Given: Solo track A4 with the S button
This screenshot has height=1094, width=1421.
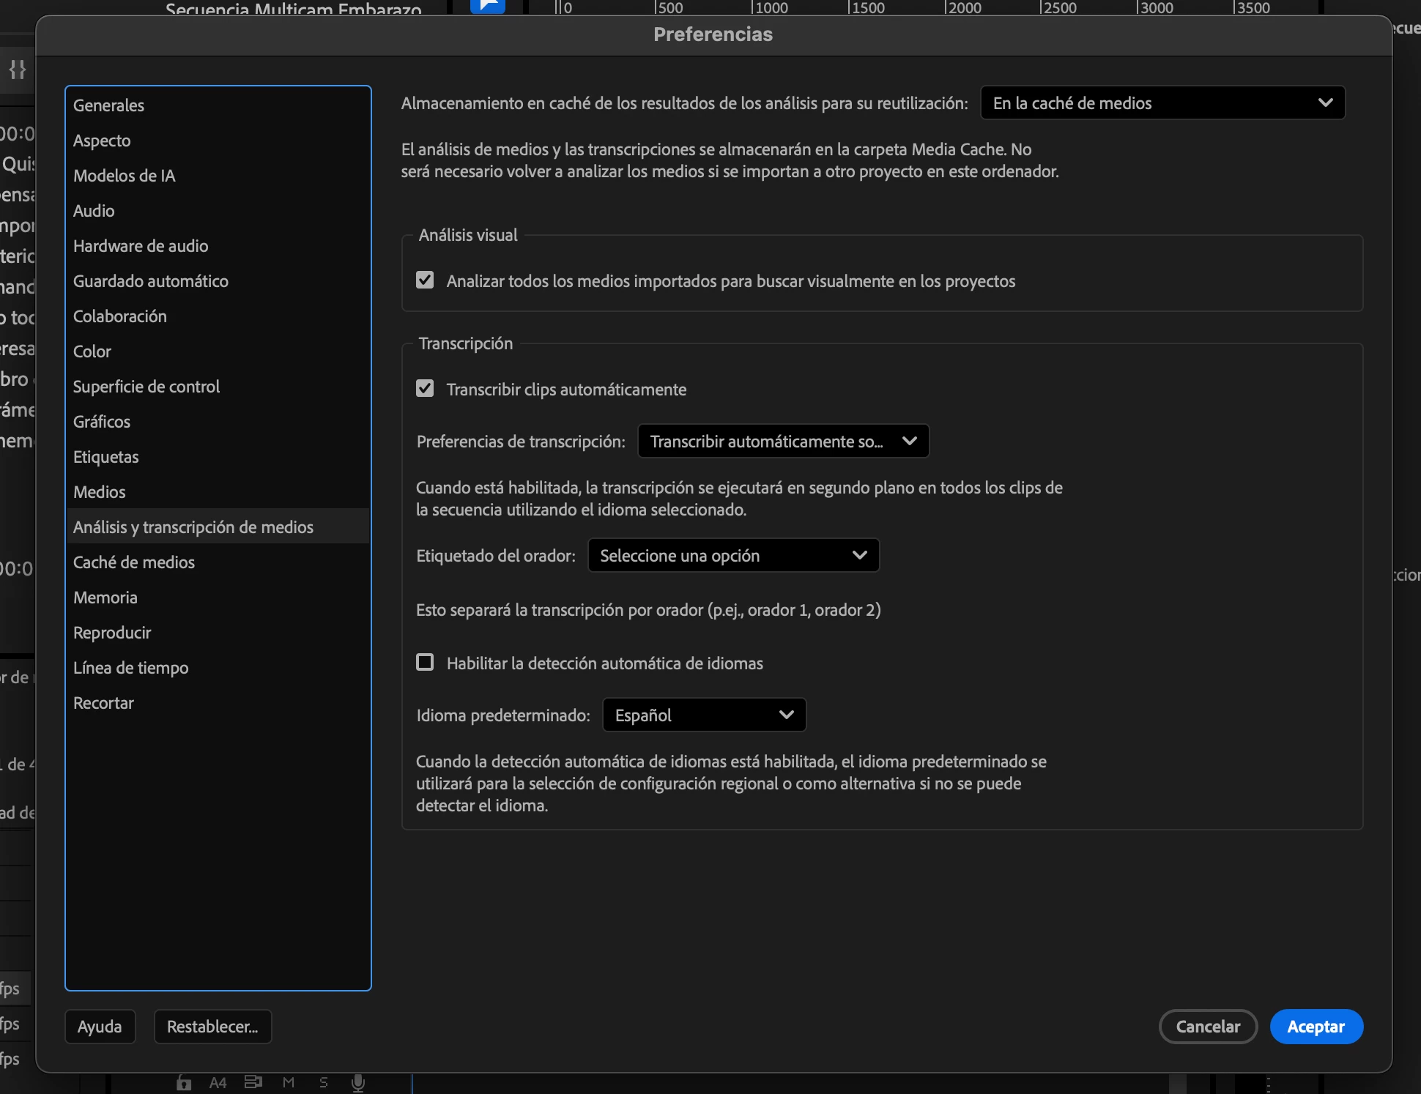Looking at the screenshot, I should (324, 1083).
